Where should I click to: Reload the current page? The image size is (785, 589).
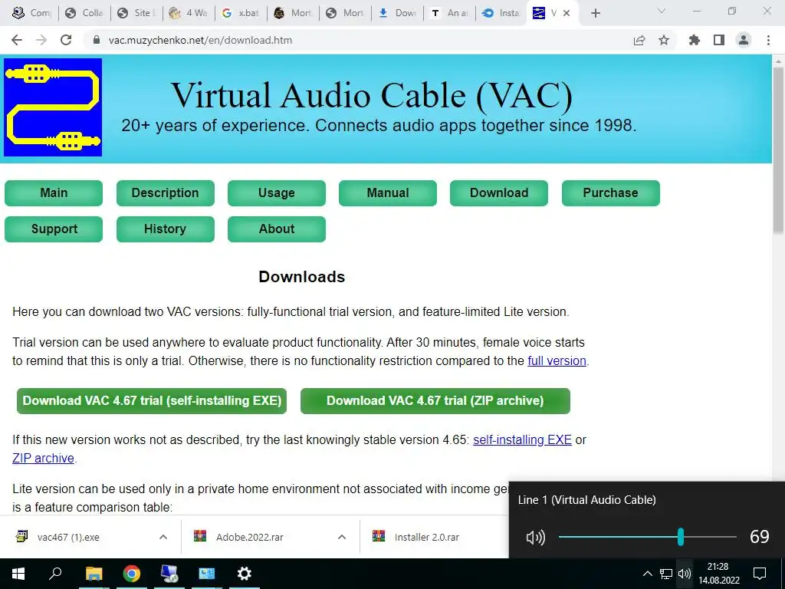coord(66,40)
